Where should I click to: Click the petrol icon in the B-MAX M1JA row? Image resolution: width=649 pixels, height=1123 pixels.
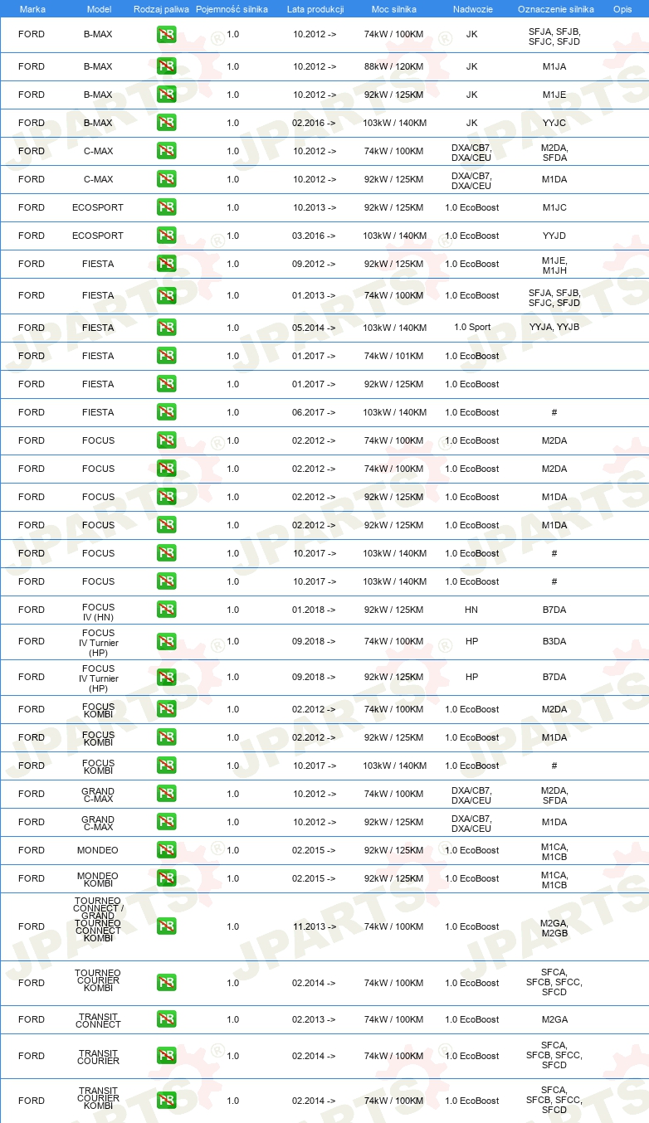[x=167, y=66]
